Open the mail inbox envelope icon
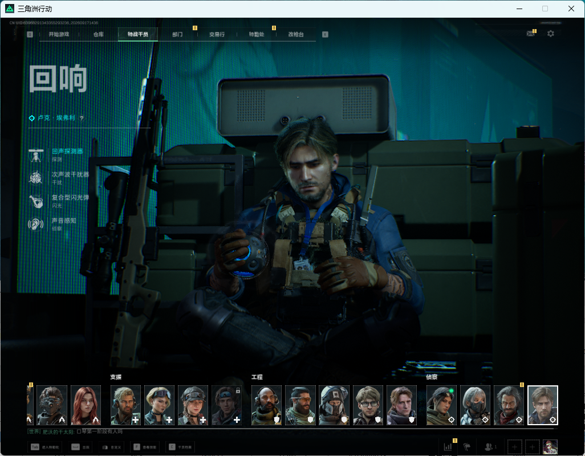Viewport: 585px width, 456px height. 530,34
